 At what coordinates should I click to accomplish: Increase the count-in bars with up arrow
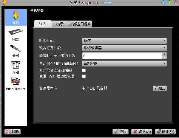[x=164, y=54]
